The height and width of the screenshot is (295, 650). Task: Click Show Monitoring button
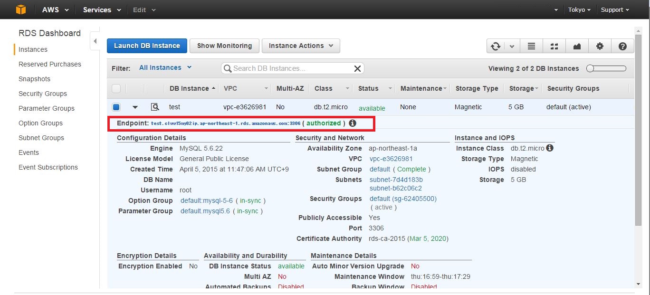224,46
